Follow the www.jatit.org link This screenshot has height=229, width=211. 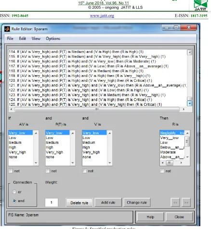102,16
